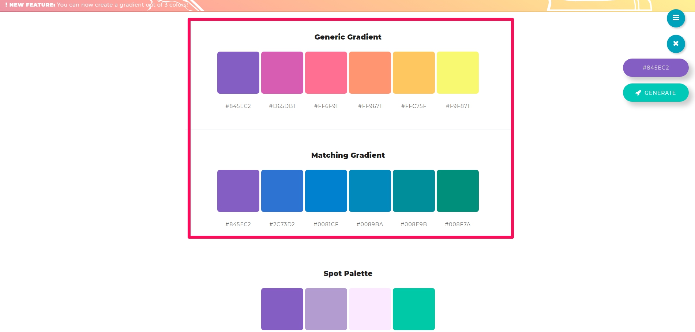Screen dimensions: 695x332
Task: Select the #2C73D2 blue swatch
Action: (x=282, y=191)
